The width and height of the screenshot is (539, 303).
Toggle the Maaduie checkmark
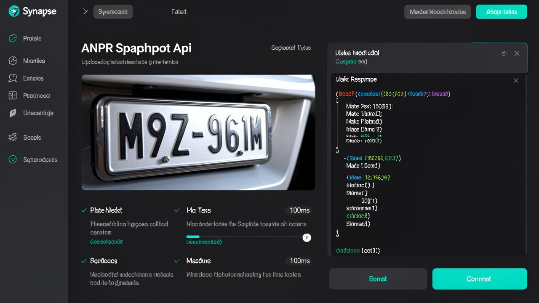[177, 261]
